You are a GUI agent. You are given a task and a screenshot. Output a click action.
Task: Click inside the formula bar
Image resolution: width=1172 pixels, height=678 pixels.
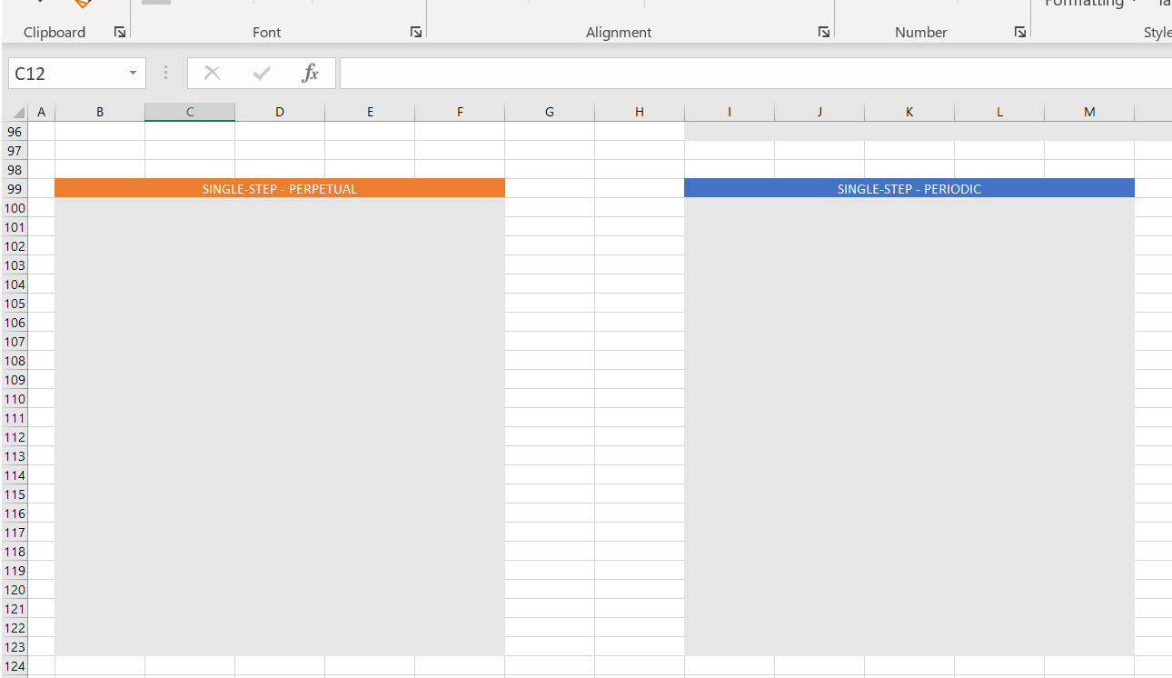coord(636,73)
